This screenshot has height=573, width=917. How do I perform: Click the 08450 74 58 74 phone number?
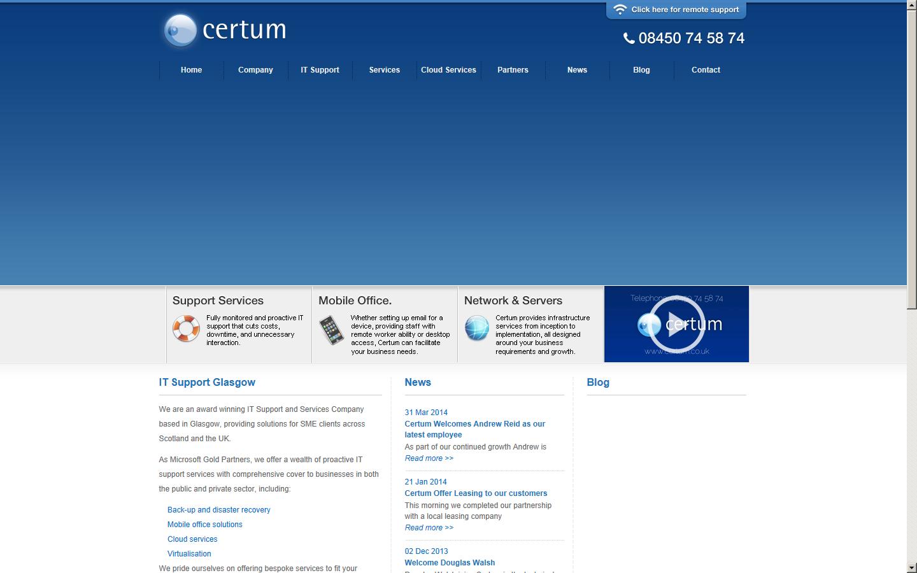[692, 38]
